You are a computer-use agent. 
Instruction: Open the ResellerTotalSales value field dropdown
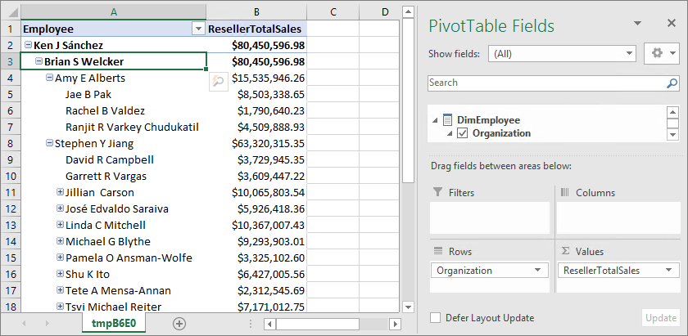668,271
